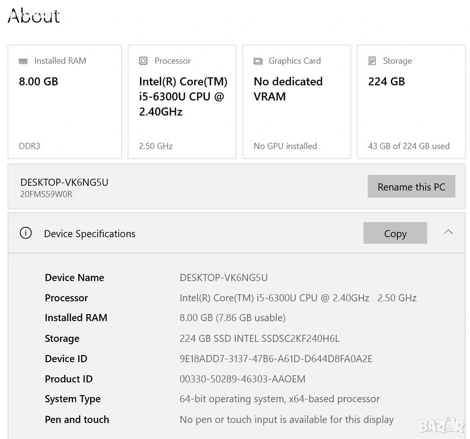The height and width of the screenshot is (439, 470).
Task: Click the About page heading
Action: click(x=34, y=16)
